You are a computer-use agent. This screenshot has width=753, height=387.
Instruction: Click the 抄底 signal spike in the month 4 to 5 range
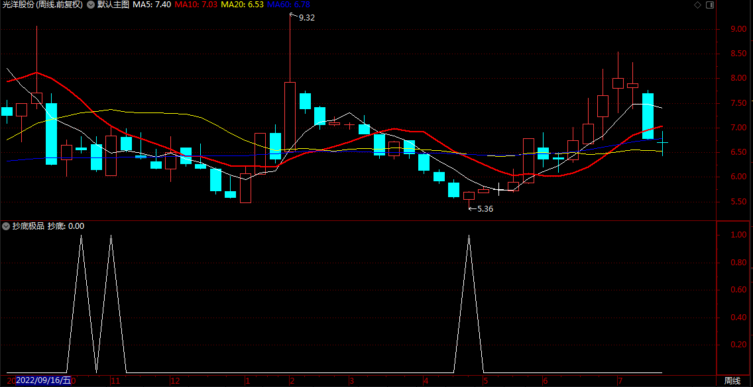tap(469, 304)
